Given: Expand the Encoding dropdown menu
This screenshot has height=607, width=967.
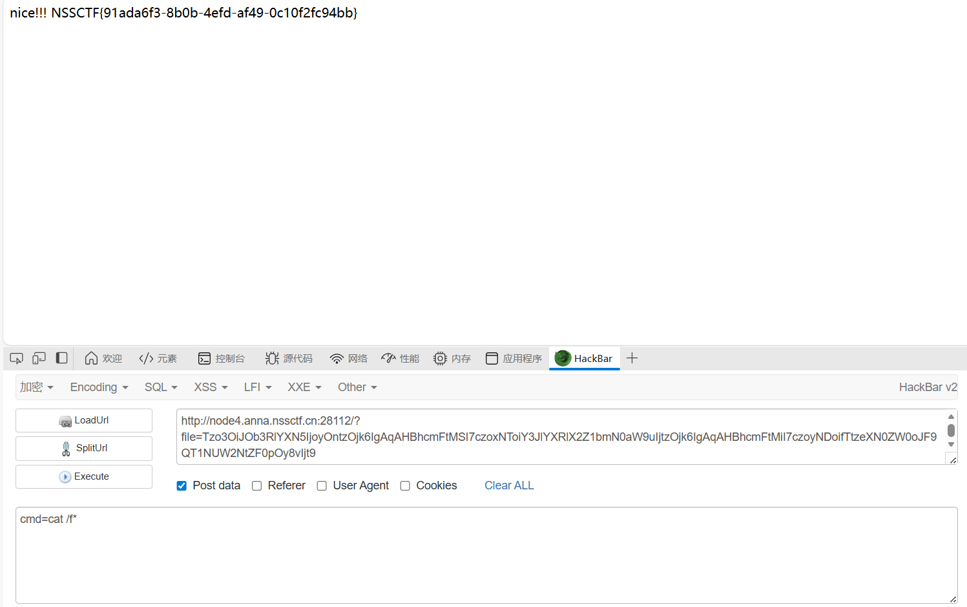Looking at the screenshot, I should (x=99, y=387).
